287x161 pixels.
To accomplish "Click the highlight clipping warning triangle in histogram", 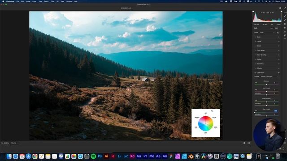I will click(281, 11).
